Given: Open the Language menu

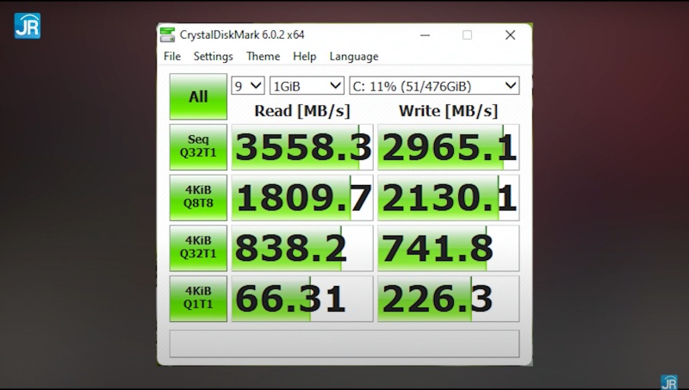Looking at the screenshot, I should coord(353,57).
